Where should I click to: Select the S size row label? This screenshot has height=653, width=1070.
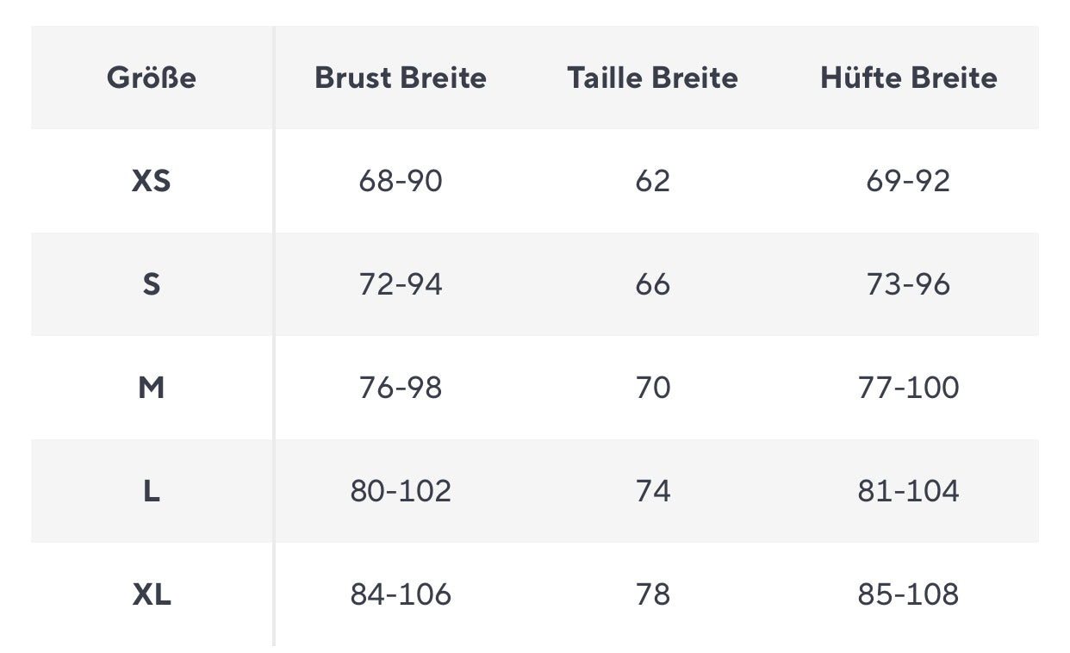point(152,284)
